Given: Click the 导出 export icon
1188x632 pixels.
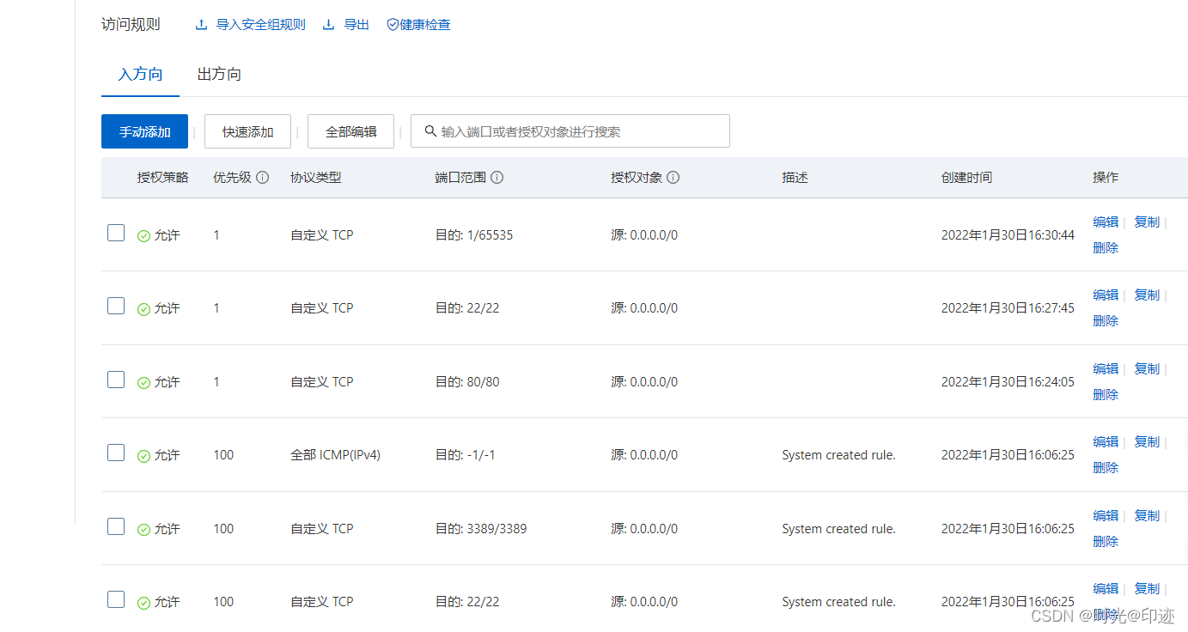Looking at the screenshot, I should tap(327, 24).
